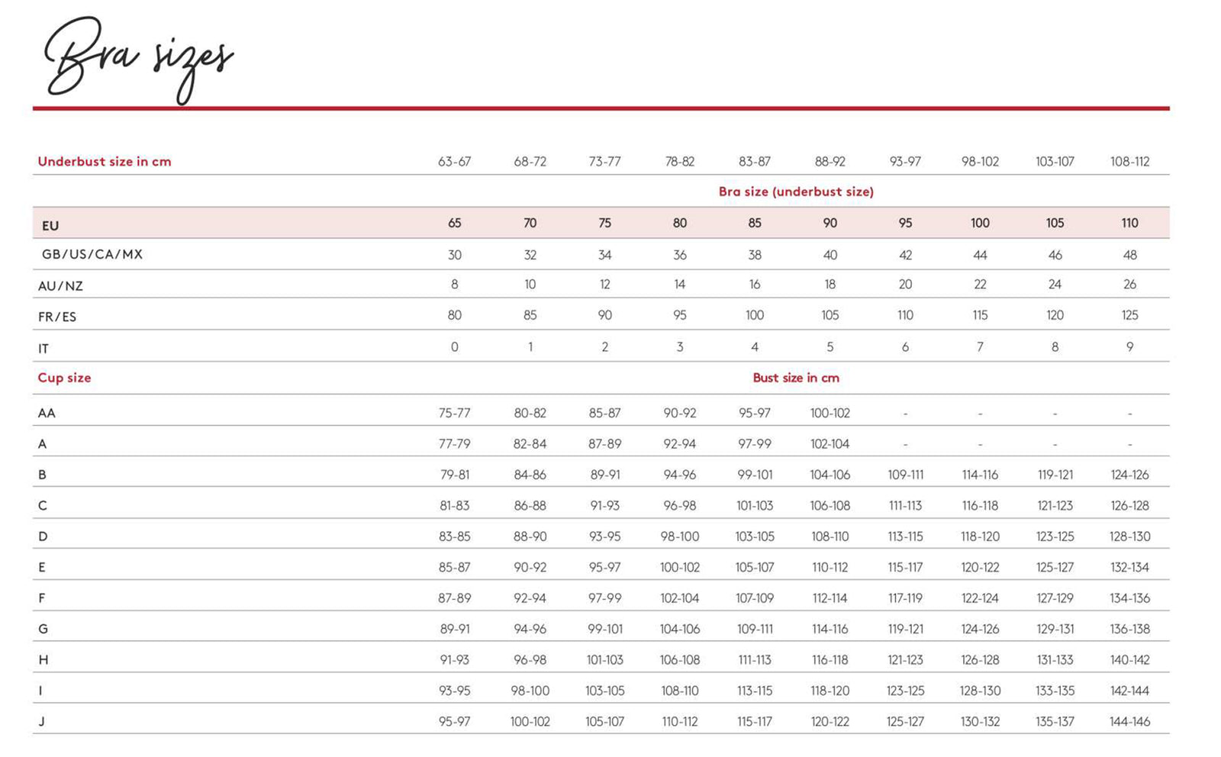Click the AU/NZ row label
This screenshot has height=757, width=1221.
coord(60,286)
